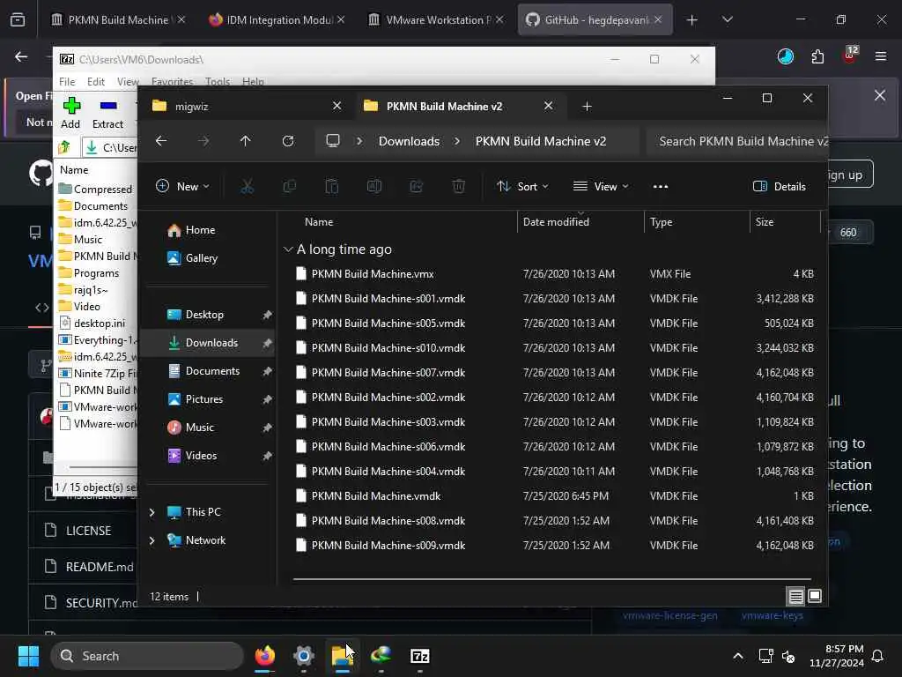Add a new Explorer tab with plus
The width and height of the screenshot is (902, 677).
tap(587, 107)
